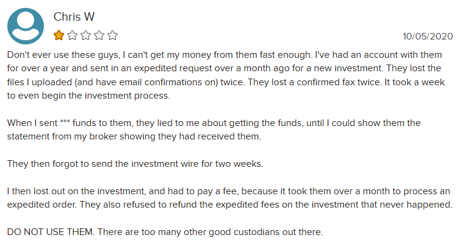The image size is (463, 246).
Task: Click "When I sent" at the paragraph start
Action: [x=32, y=123]
